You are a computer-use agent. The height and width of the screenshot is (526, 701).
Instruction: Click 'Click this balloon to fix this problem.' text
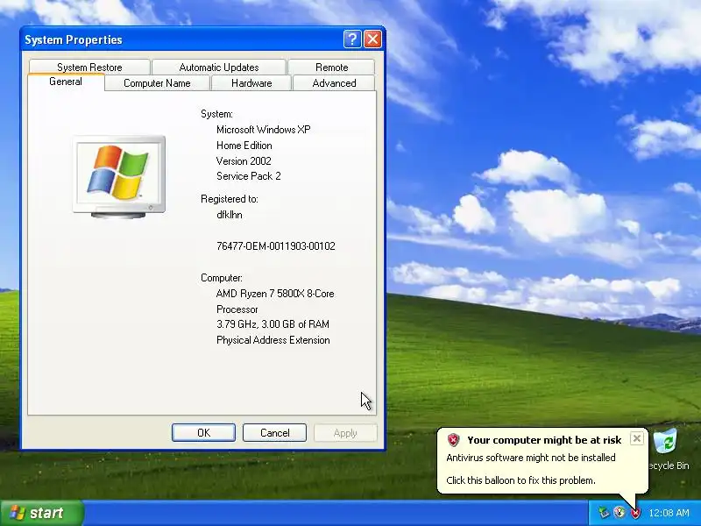520,480
